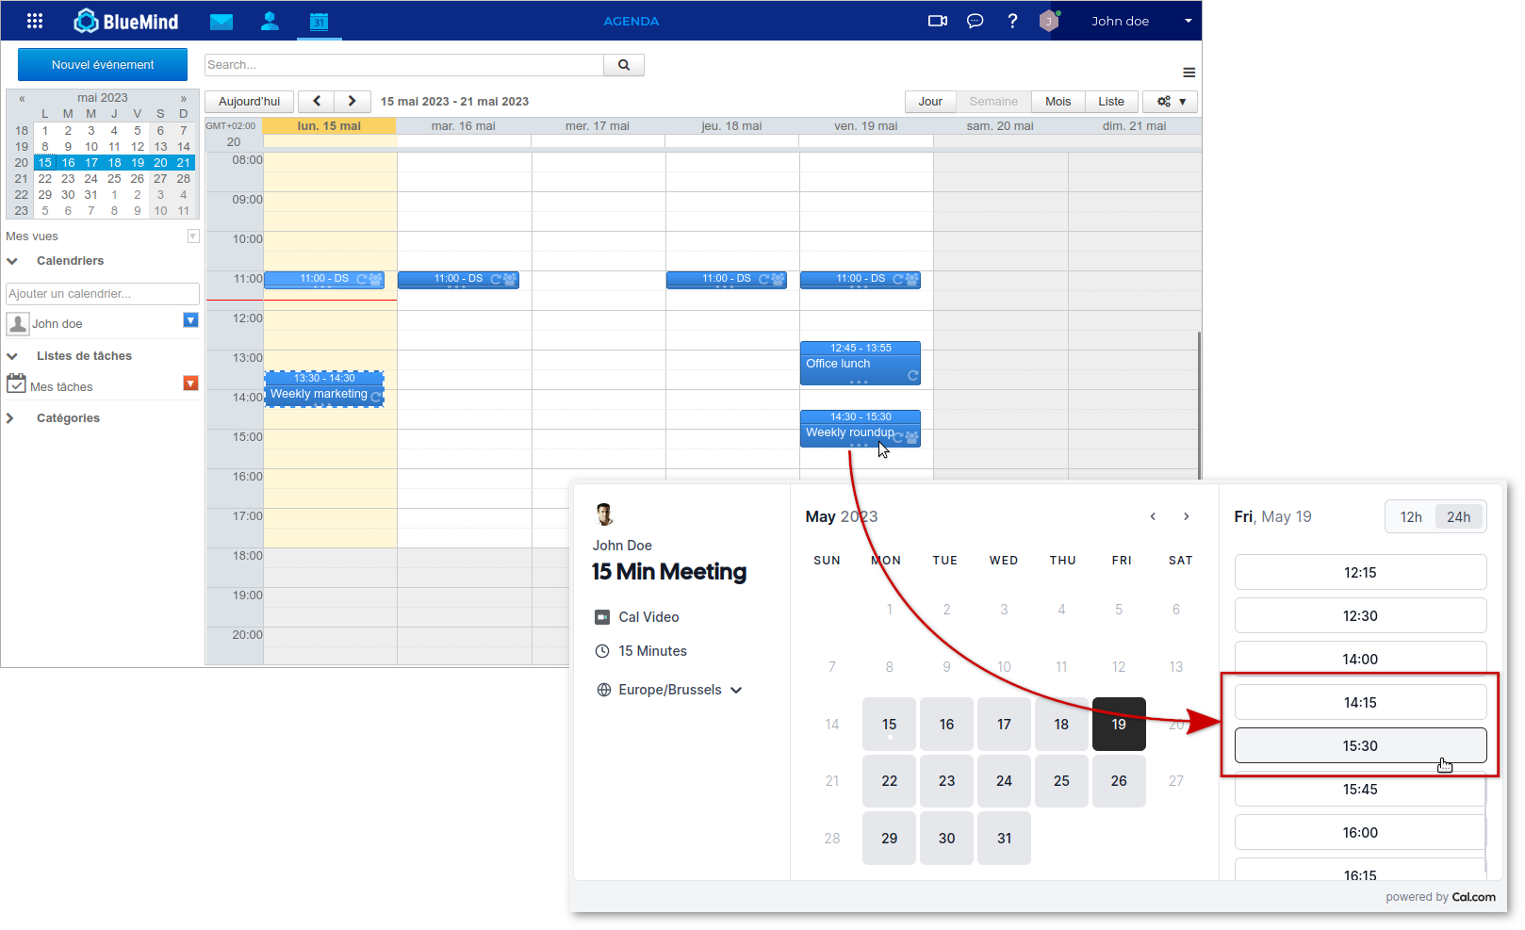Viewport: 1525px width, 930px height.
Task: Collapse the Listes de tâches section
Action: pos(12,356)
